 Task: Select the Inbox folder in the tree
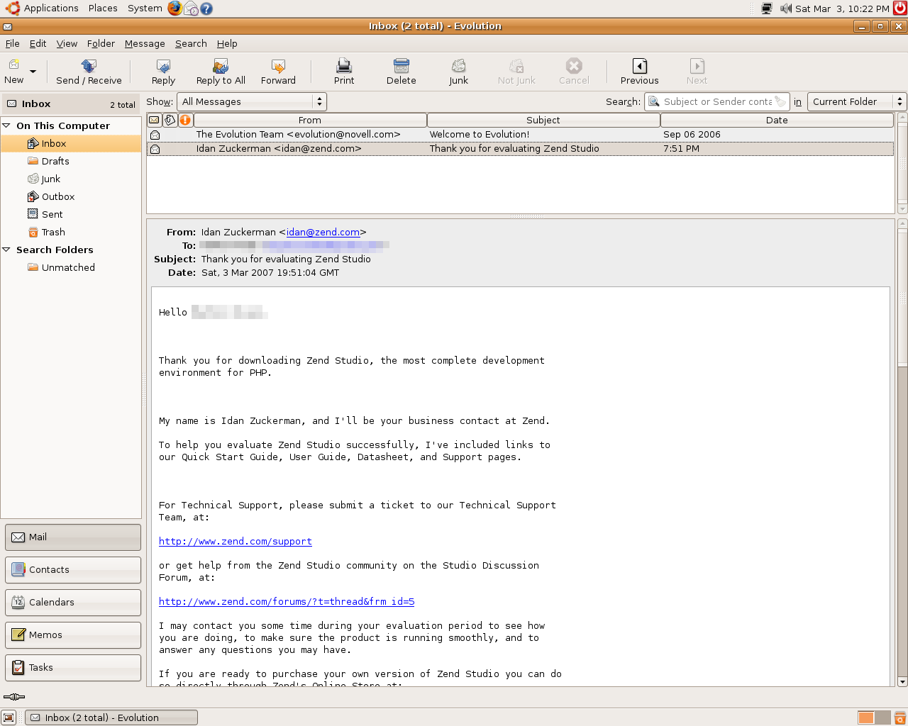point(71,143)
